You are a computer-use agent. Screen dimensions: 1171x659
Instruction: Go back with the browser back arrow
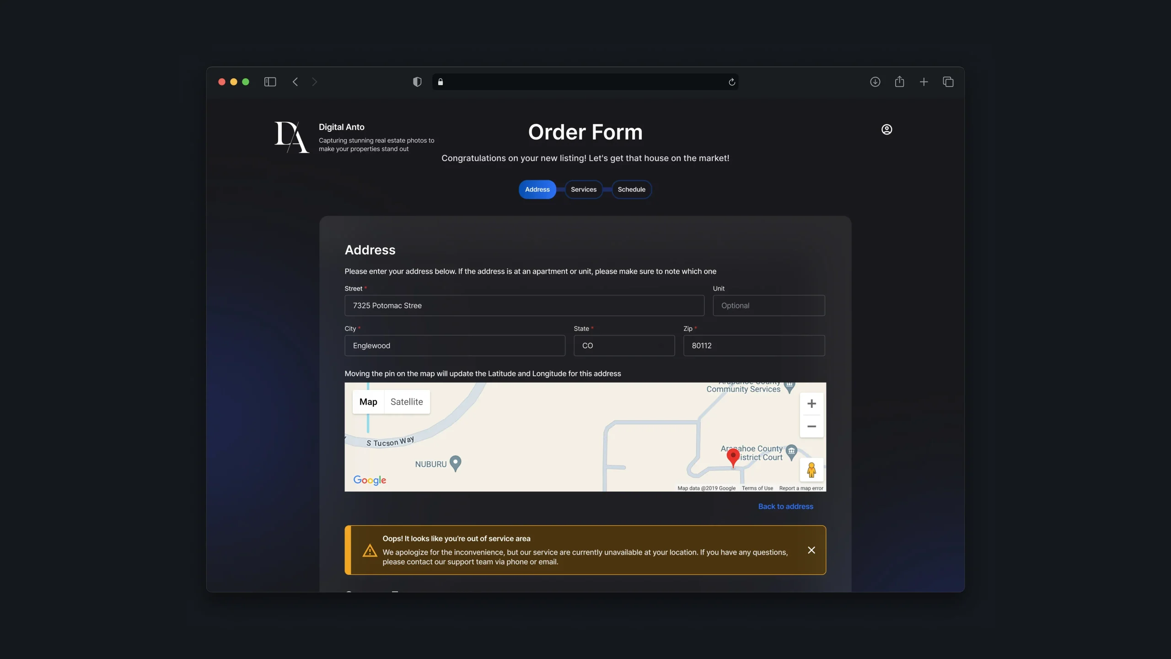tap(295, 82)
